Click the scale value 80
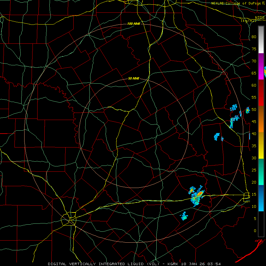The height and width of the screenshot is (266, 266). [x=254, y=37]
